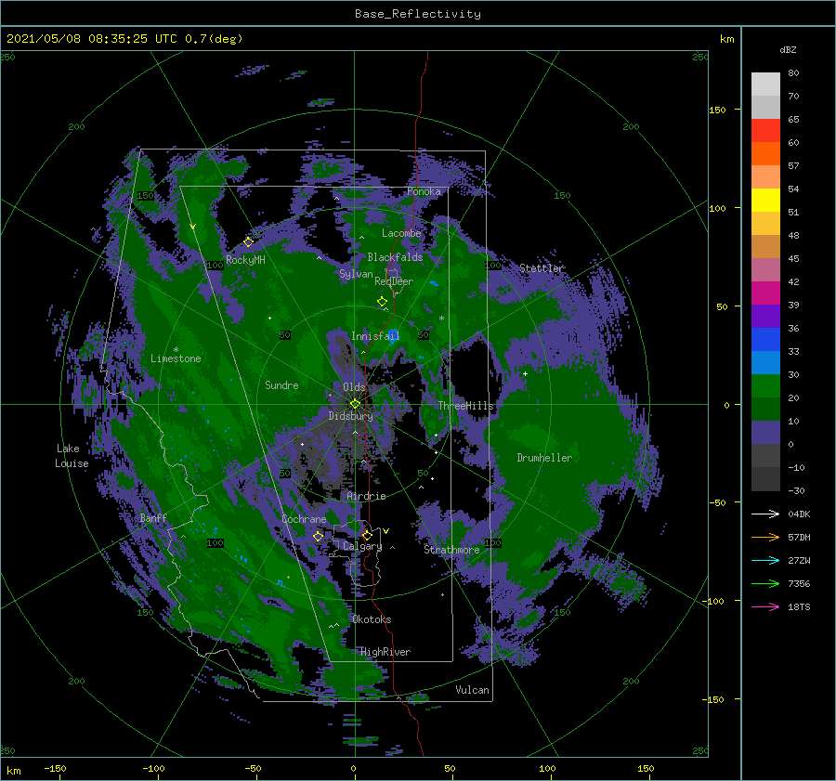The width and height of the screenshot is (836, 781).
Task: Click the Calgary city label
Action: [362, 546]
